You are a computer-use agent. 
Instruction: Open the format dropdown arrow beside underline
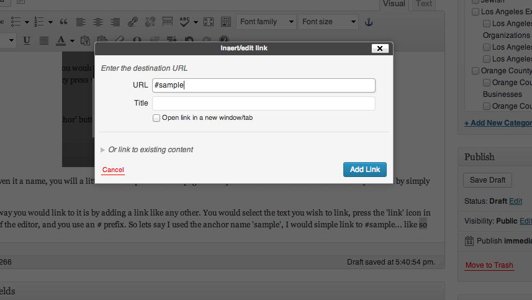[x=11, y=40]
